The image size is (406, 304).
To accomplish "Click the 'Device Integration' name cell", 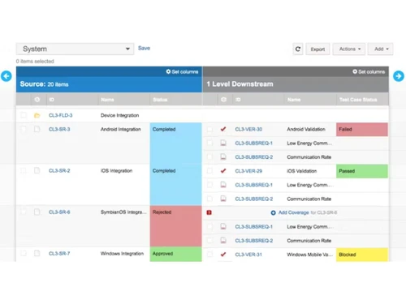I will (x=119, y=115).
